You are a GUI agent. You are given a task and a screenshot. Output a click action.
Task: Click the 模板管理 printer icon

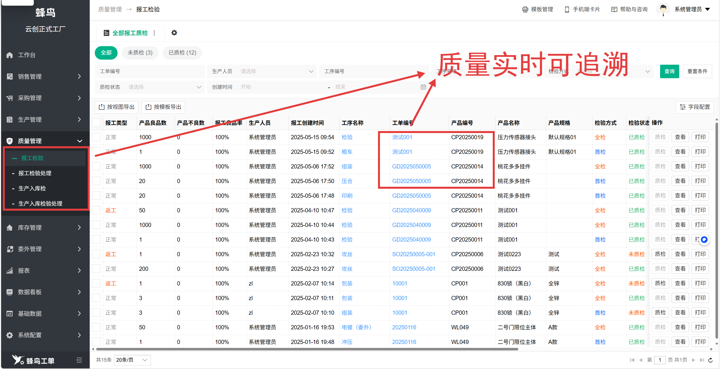(x=525, y=9)
